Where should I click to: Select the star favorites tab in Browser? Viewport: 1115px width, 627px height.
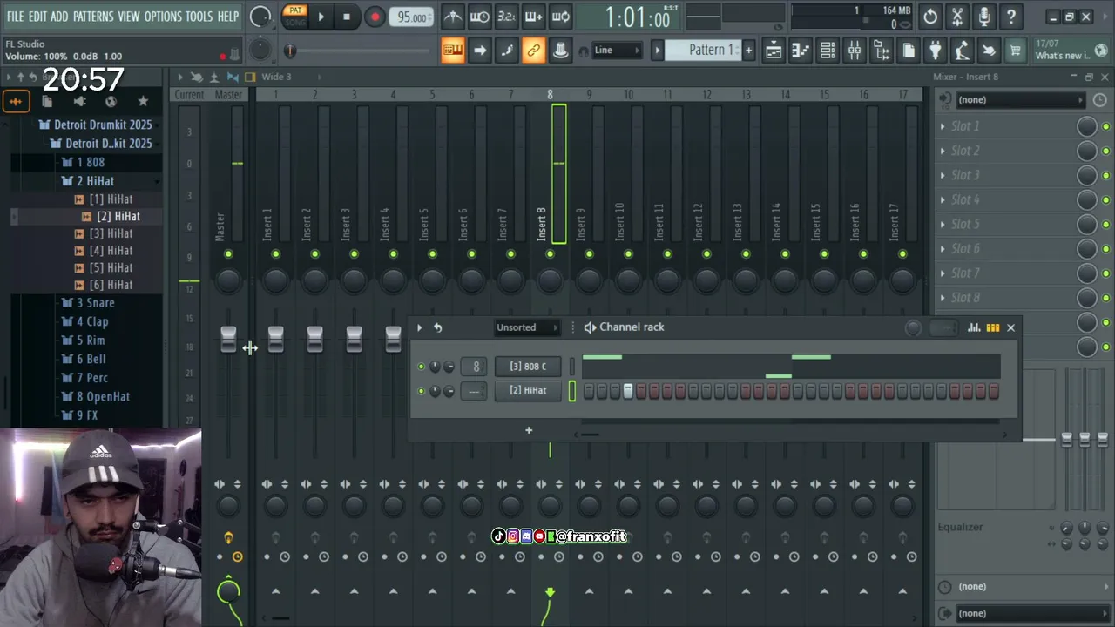143,101
